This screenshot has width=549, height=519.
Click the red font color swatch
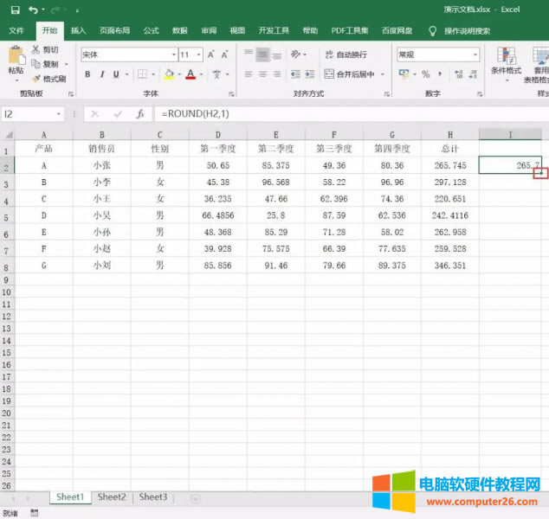point(191,74)
